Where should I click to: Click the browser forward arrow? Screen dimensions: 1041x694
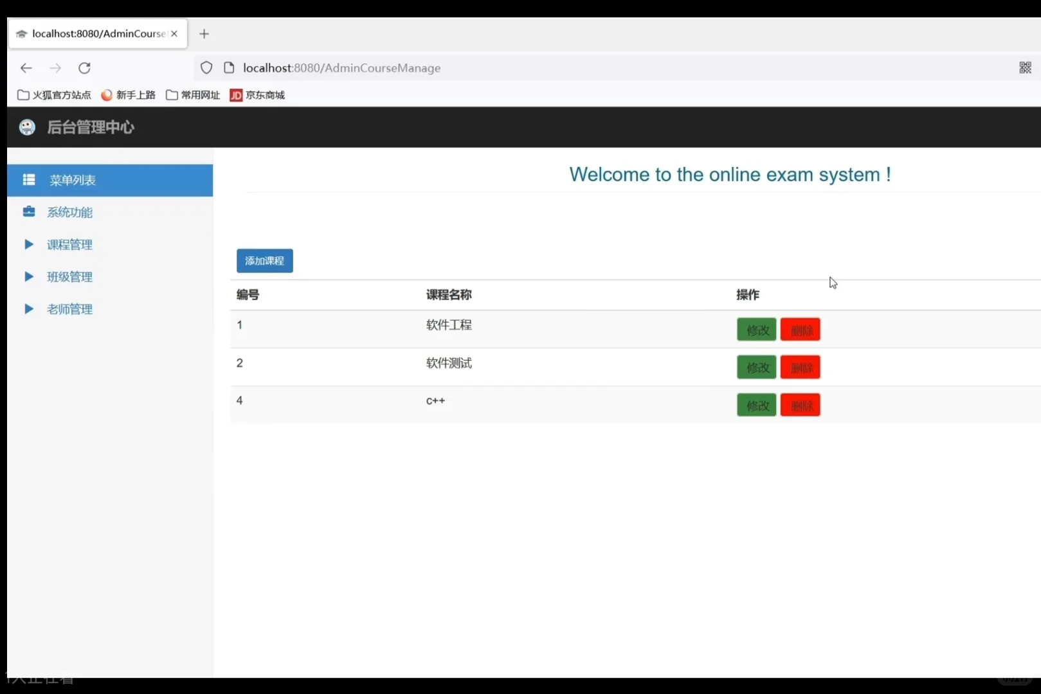(55, 68)
